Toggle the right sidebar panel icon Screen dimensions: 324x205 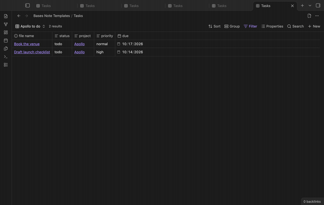click(318, 5)
